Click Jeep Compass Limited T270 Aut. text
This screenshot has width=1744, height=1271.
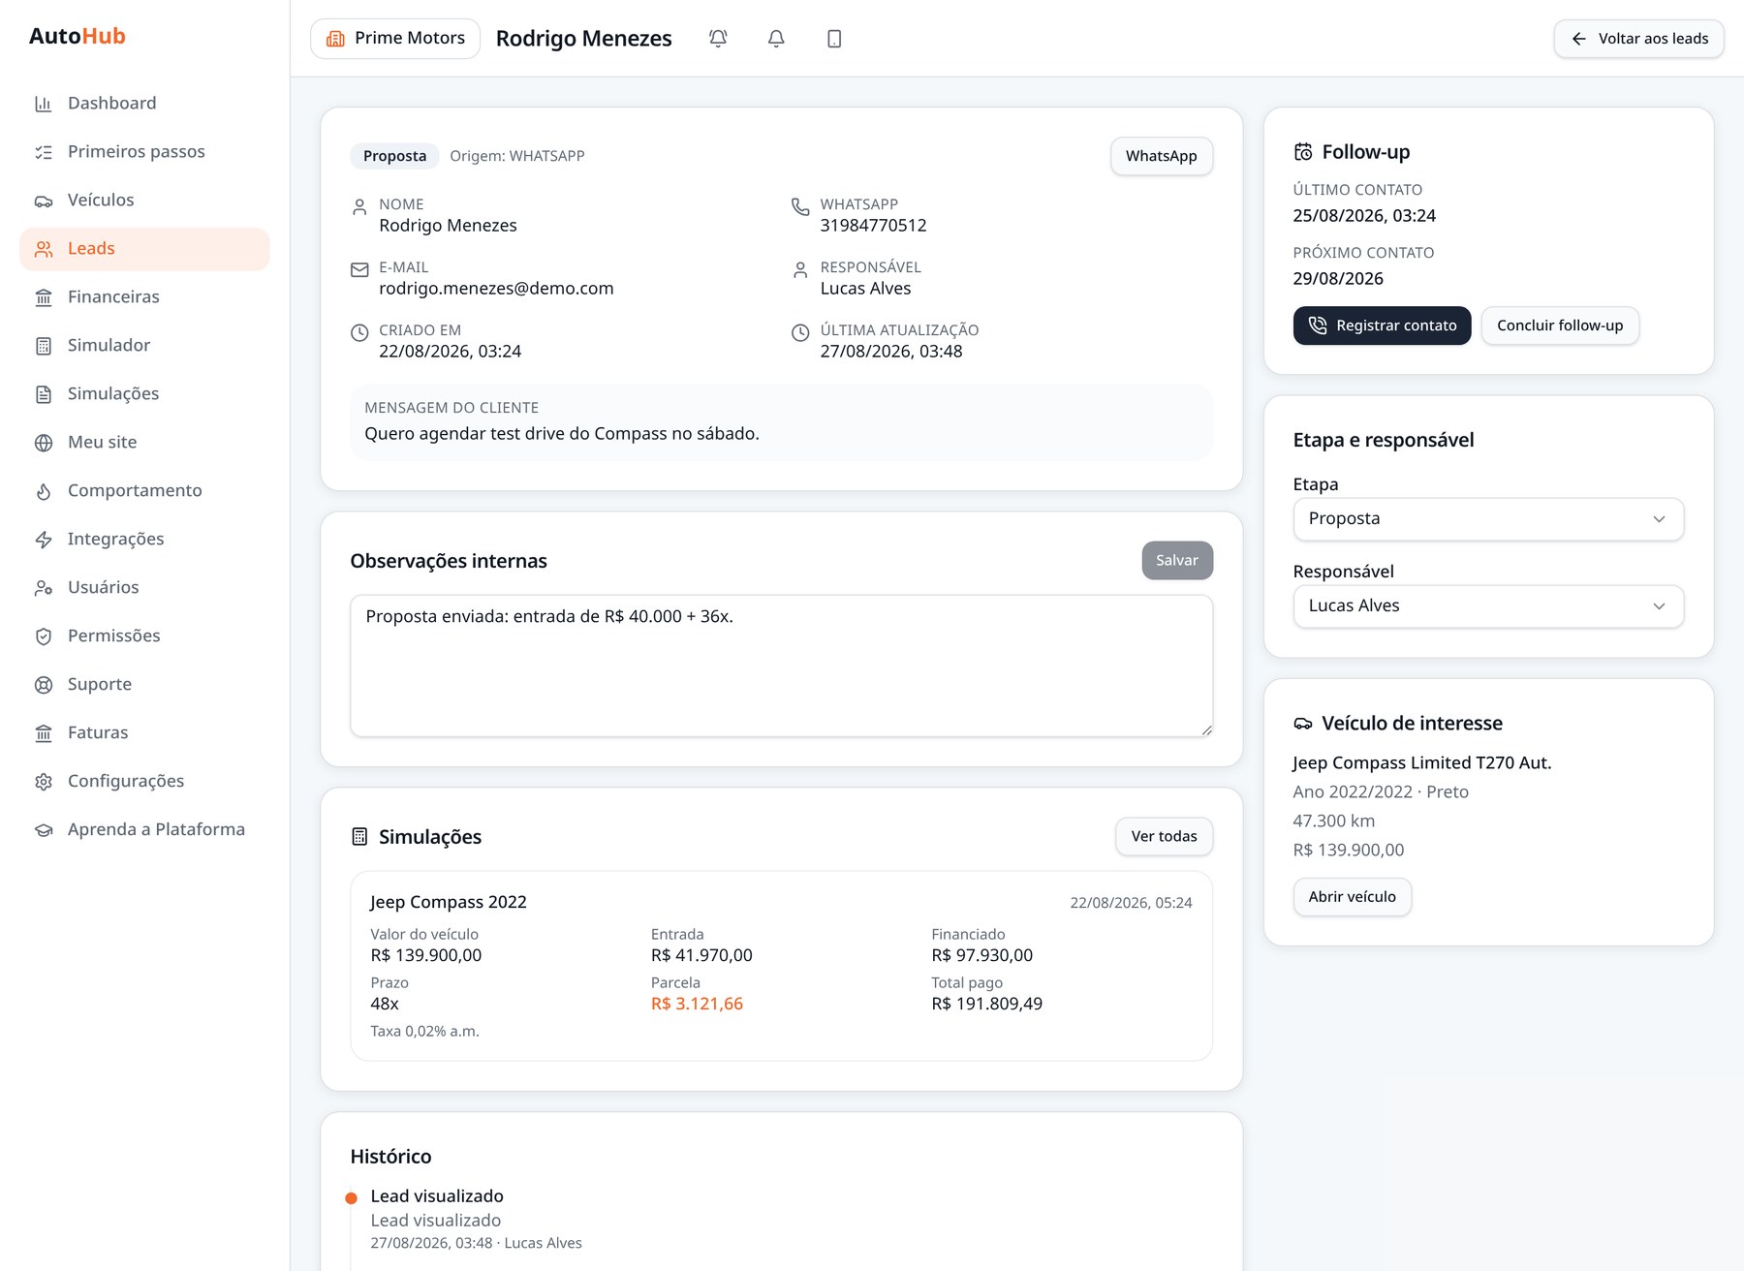tap(1421, 763)
